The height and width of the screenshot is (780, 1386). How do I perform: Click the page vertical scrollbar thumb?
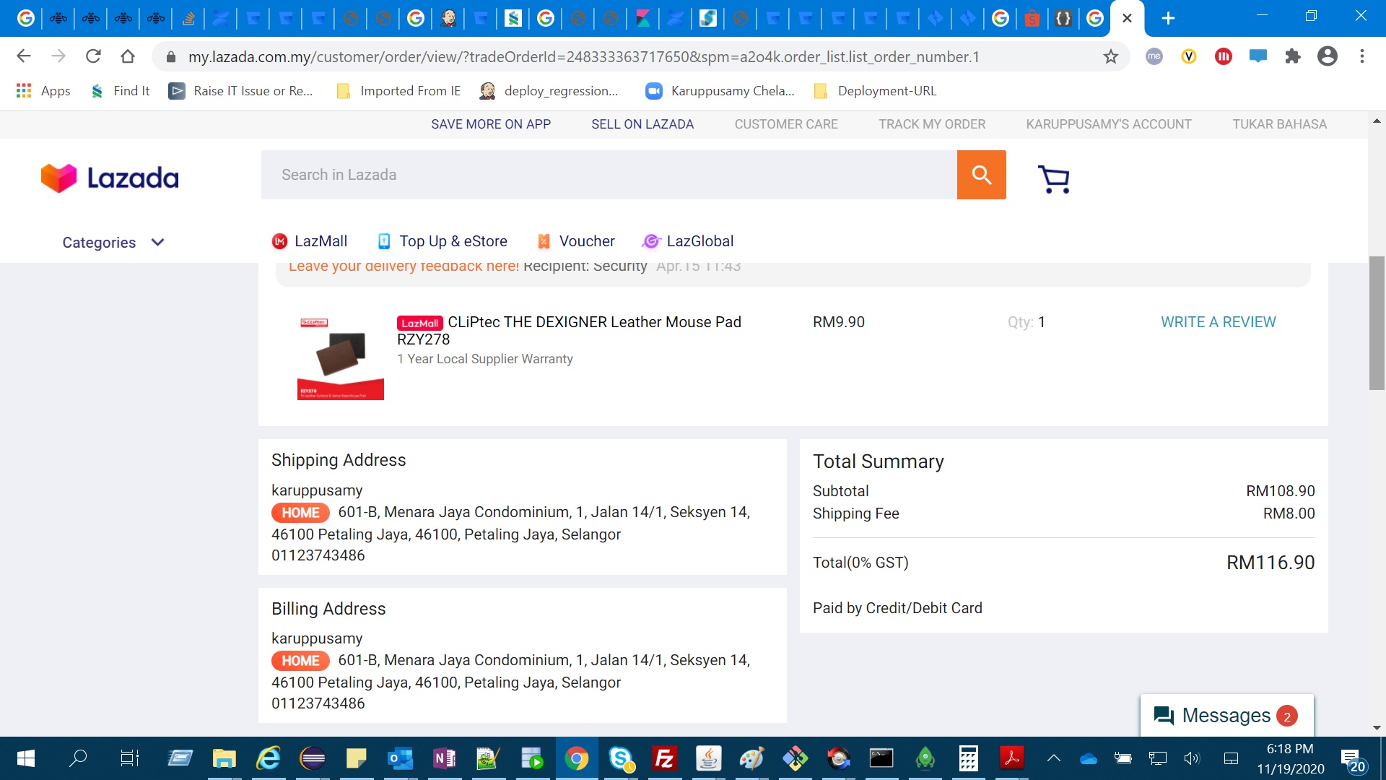1377,323
